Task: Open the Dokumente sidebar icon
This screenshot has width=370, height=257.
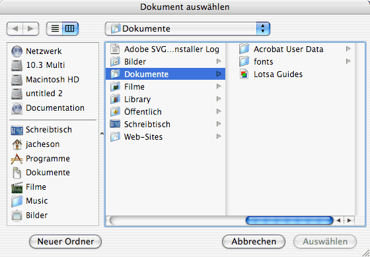Action: pos(17,173)
